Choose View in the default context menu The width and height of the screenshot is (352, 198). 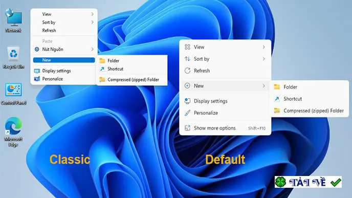pyautogui.click(x=225, y=47)
